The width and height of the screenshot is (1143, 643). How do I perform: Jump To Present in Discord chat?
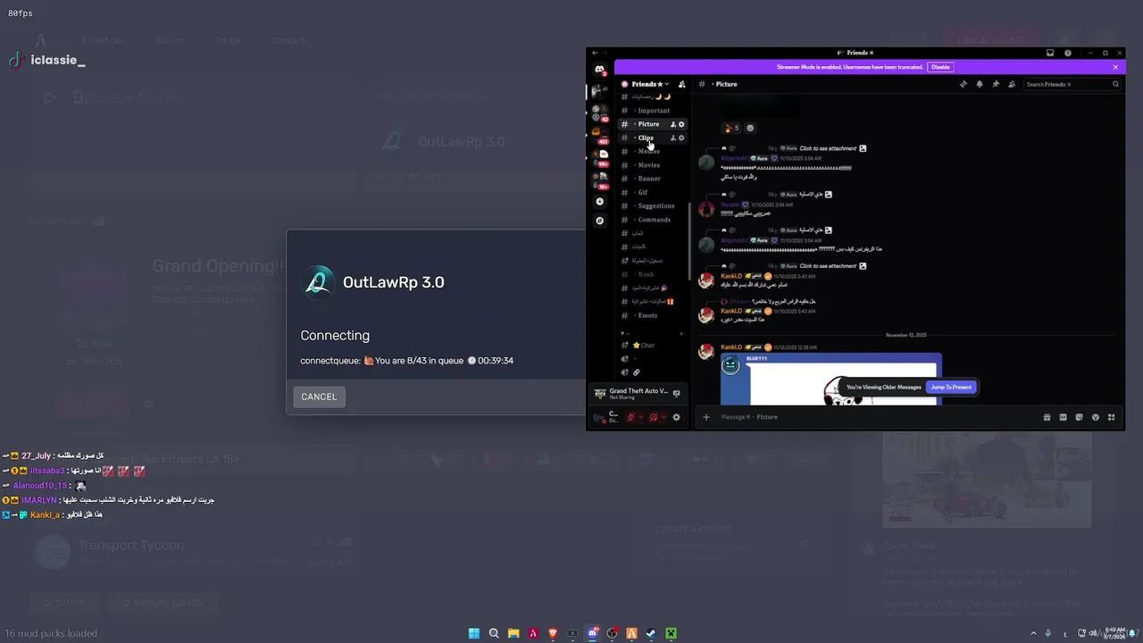click(951, 387)
